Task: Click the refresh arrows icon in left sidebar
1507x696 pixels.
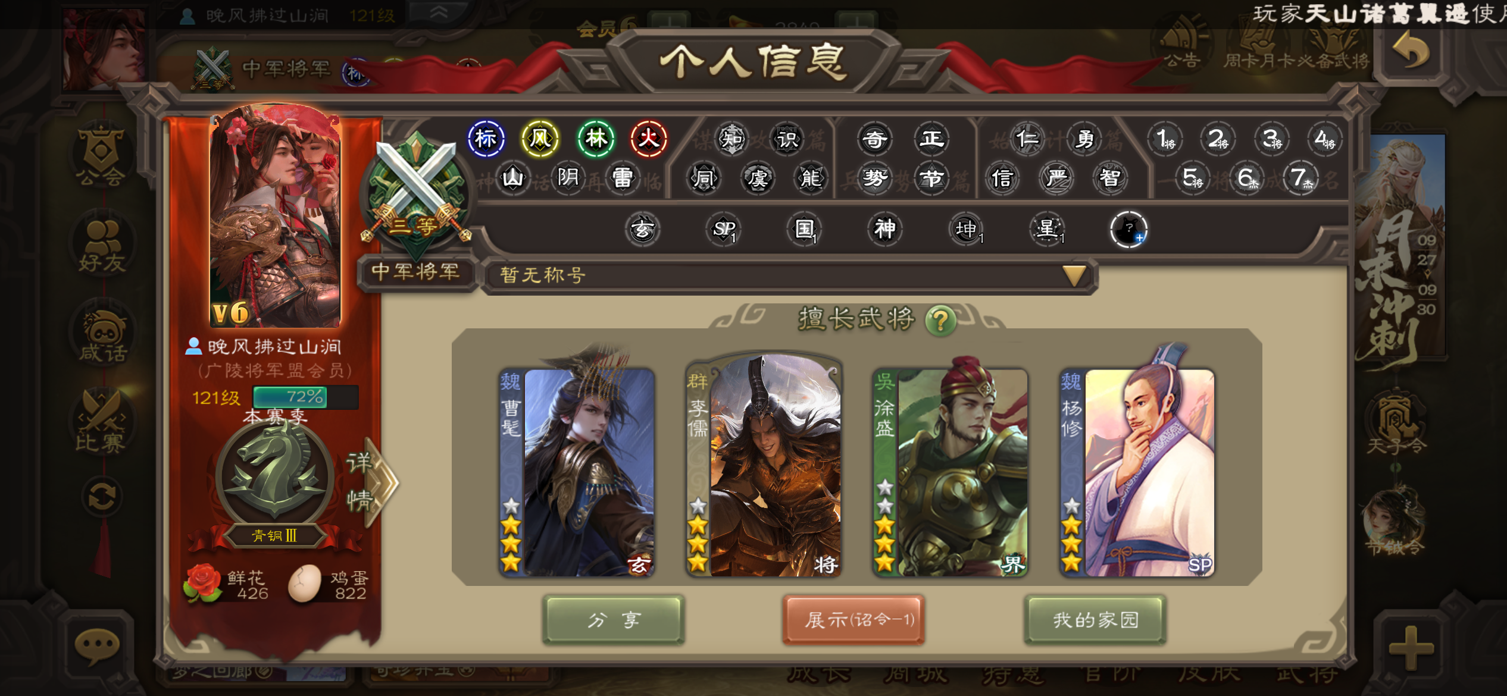Action: [x=101, y=497]
